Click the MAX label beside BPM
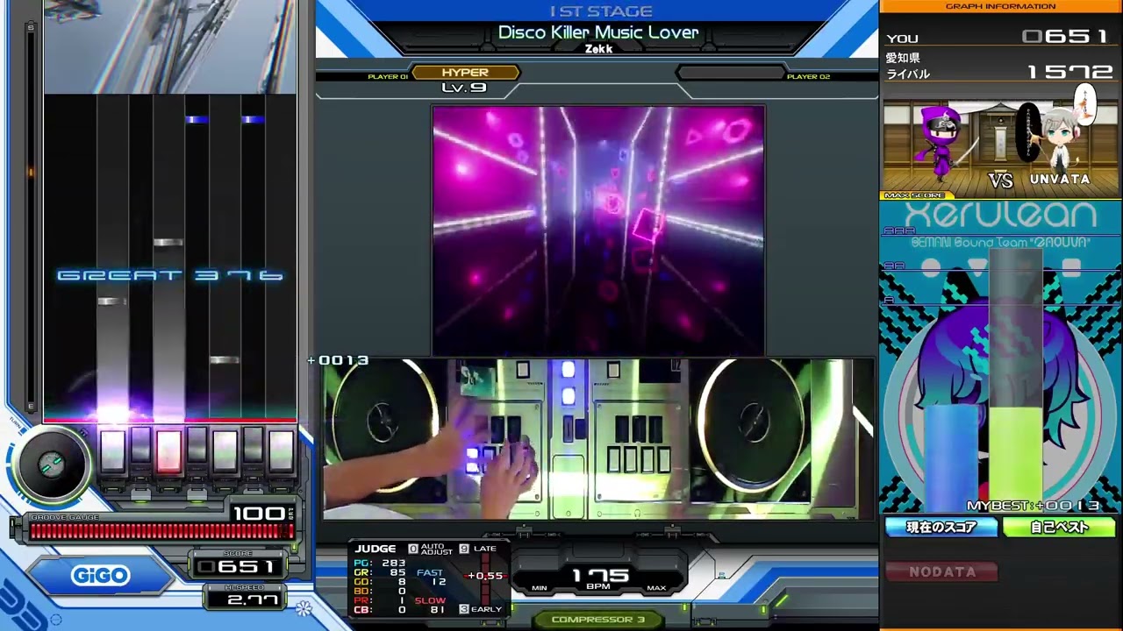Image resolution: width=1123 pixels, height=631 pixels. (x=656, y=588)
